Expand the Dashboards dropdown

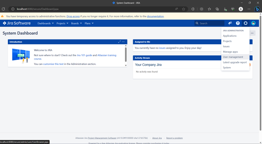(x=46, y=23)
